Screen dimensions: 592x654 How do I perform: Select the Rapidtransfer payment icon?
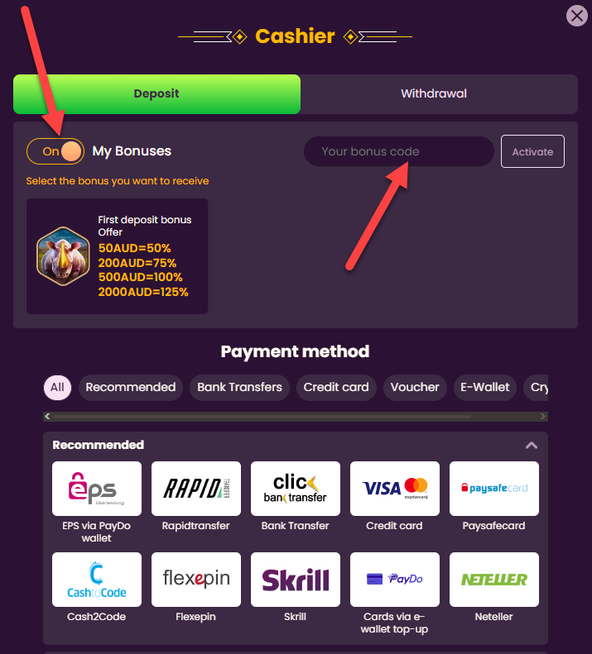coord(196,489)
